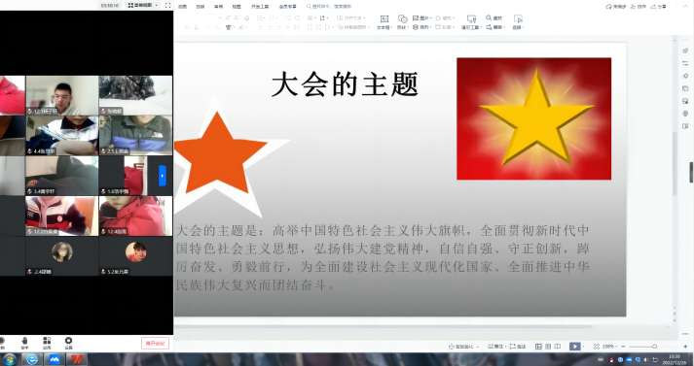Start slideshow with blue play button

click(575, 347)
